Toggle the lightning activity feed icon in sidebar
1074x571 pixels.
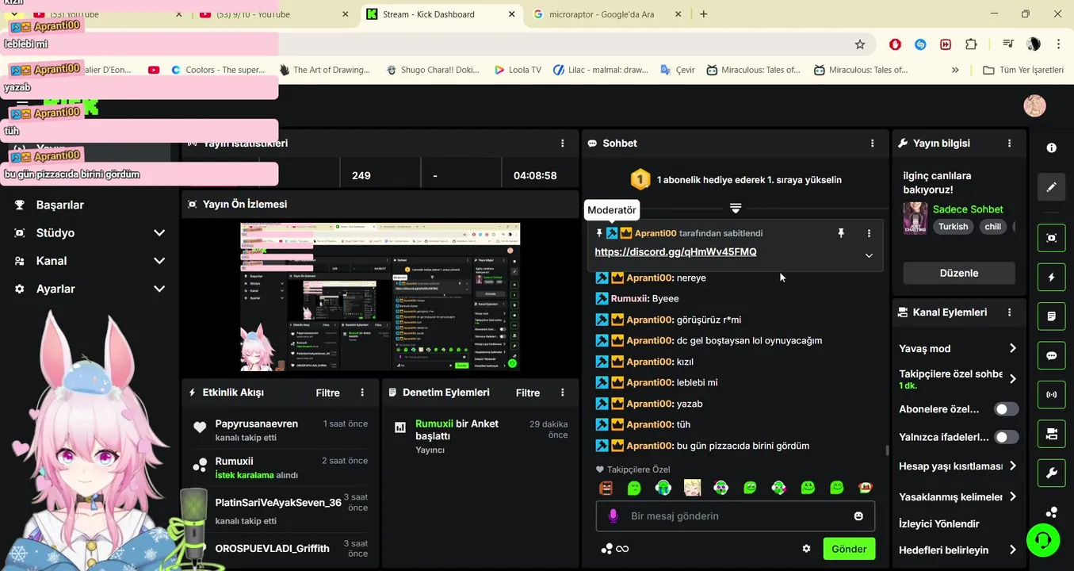point(1051,277)
